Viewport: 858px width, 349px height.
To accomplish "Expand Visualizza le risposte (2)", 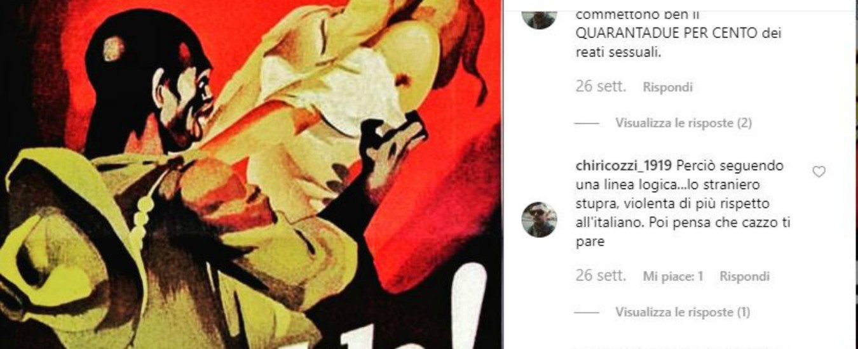I will click(x=683, y=123).
